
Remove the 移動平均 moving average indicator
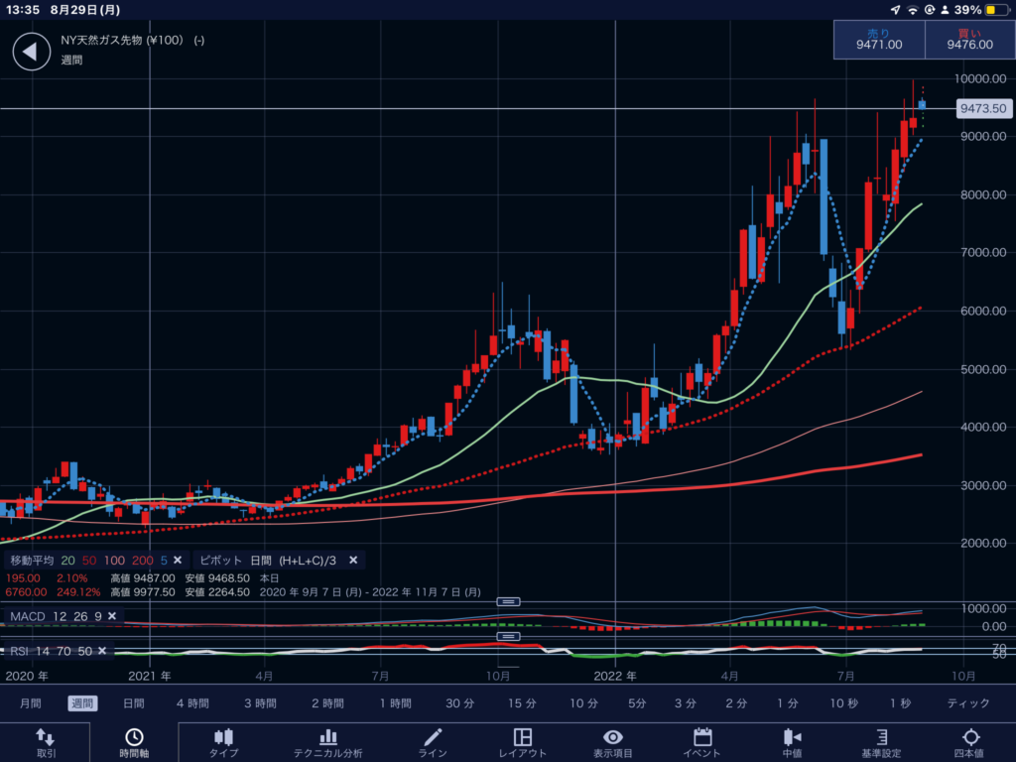(x=179, y=560)
